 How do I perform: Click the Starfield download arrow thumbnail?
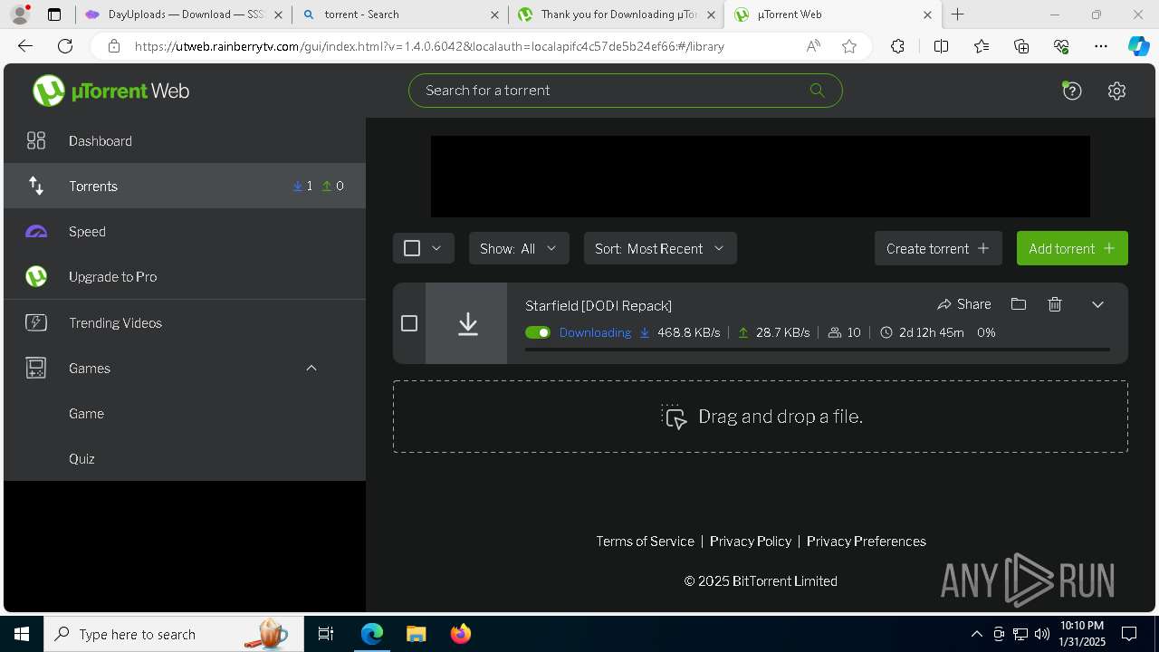click(467, 323)
